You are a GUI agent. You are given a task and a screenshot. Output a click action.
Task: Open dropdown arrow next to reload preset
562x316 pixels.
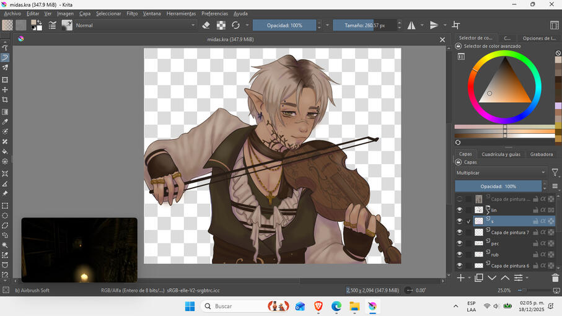(x=247, y=25)
